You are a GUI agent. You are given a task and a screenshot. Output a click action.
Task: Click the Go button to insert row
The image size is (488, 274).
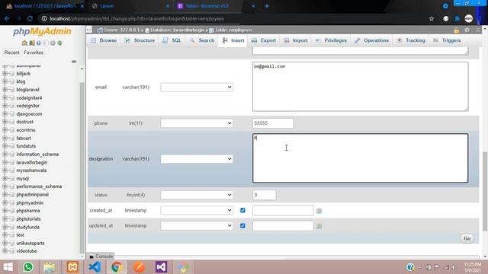[467, 238]
